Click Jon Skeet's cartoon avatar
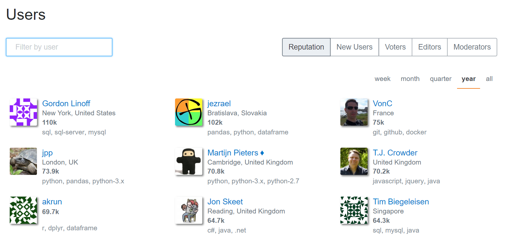 tap(189, 210)
